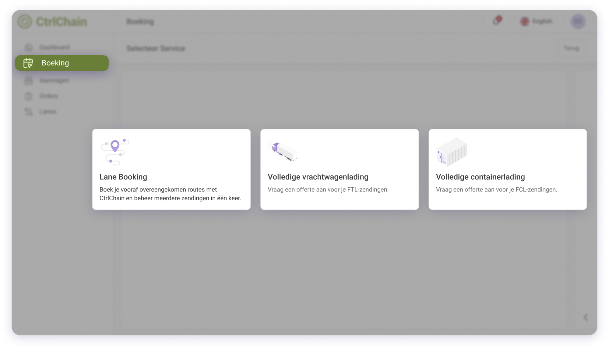Click the Lane Booking map pin illustration
The image size is (609, 349).
point(115,152)
